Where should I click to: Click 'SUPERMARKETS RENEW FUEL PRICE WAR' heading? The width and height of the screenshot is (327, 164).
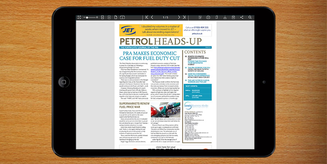[135, 105]
